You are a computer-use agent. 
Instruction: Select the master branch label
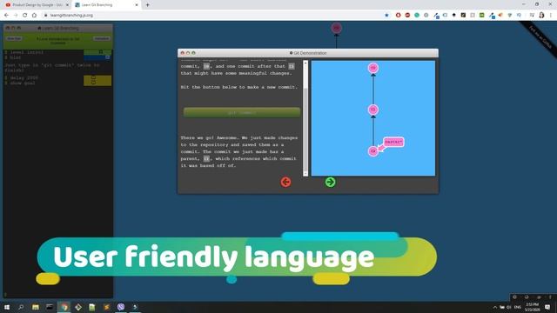pyautogui.click(x=393, y=142)
